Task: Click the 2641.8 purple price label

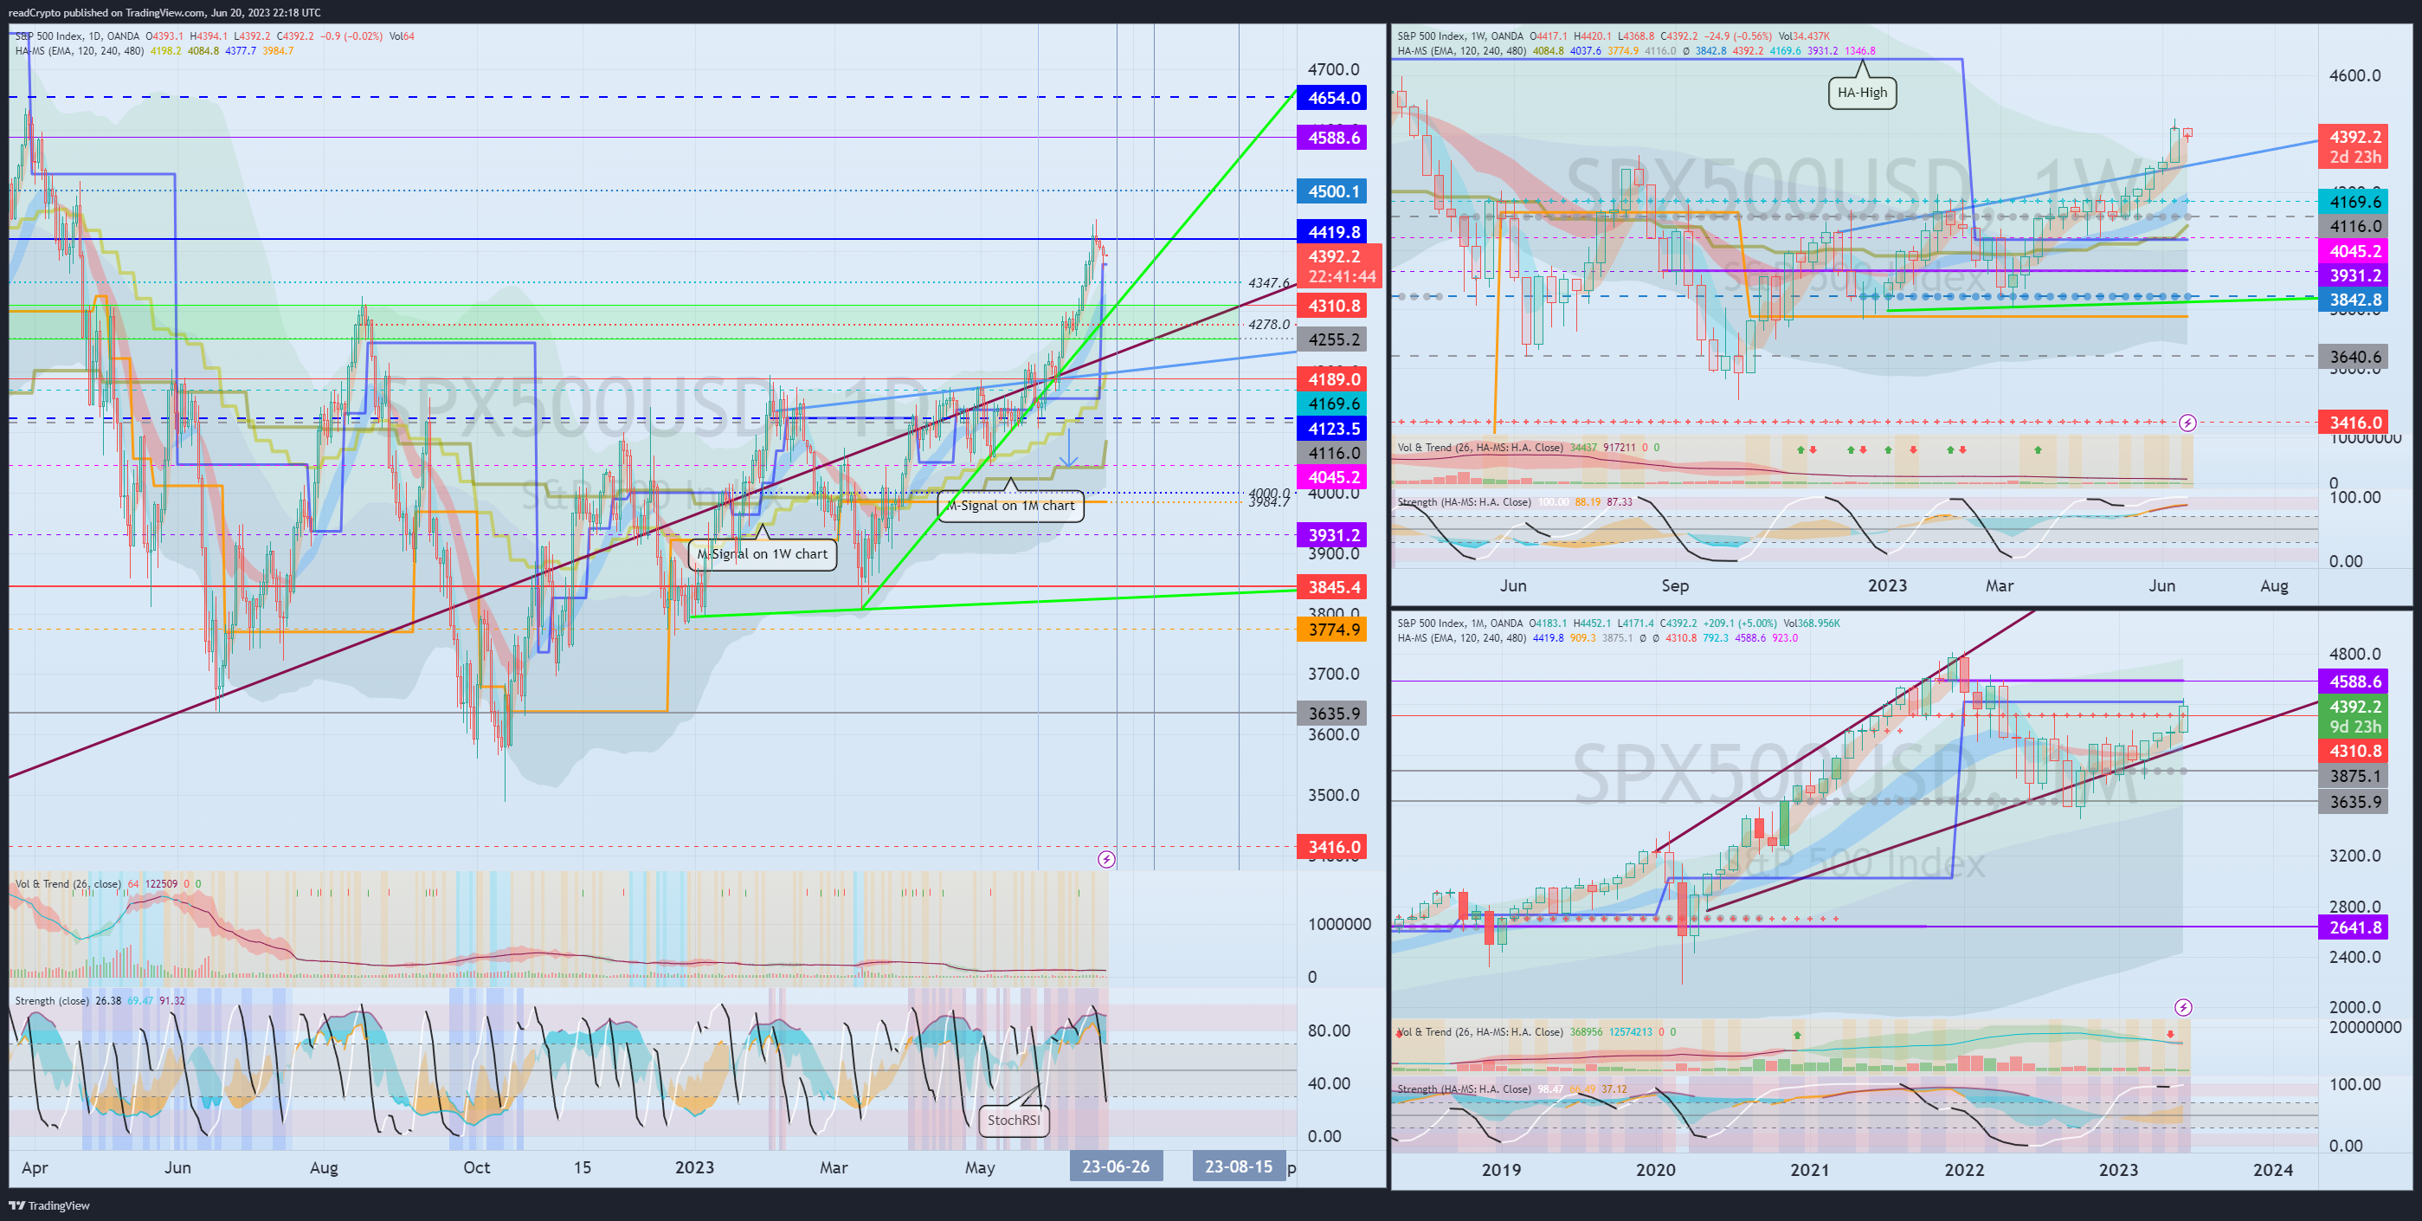Action: (2354, 927)
